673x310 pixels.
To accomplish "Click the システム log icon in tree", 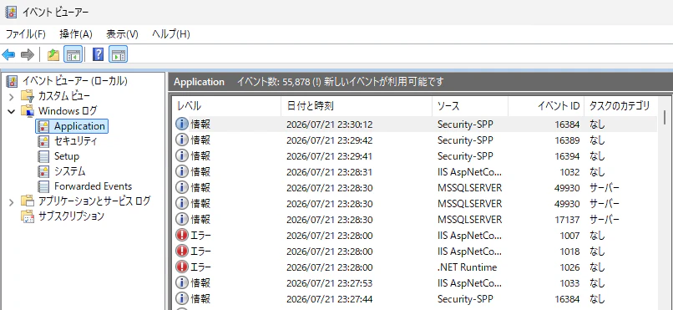I will (43, 171).
